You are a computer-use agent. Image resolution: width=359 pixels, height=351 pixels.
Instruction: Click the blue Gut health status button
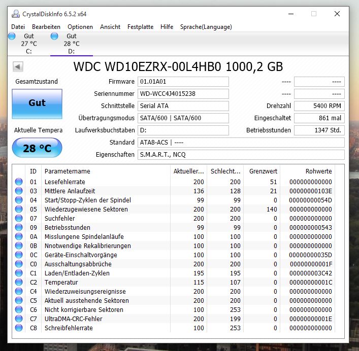tap(37, 104)
